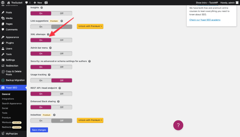Turn REST API: Head endpoint off
The width and height of the screenshot is (240, 137).
62,94
